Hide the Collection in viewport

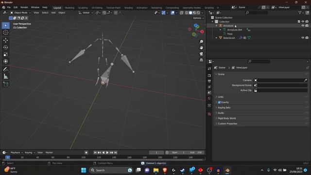tap(303, 21)
